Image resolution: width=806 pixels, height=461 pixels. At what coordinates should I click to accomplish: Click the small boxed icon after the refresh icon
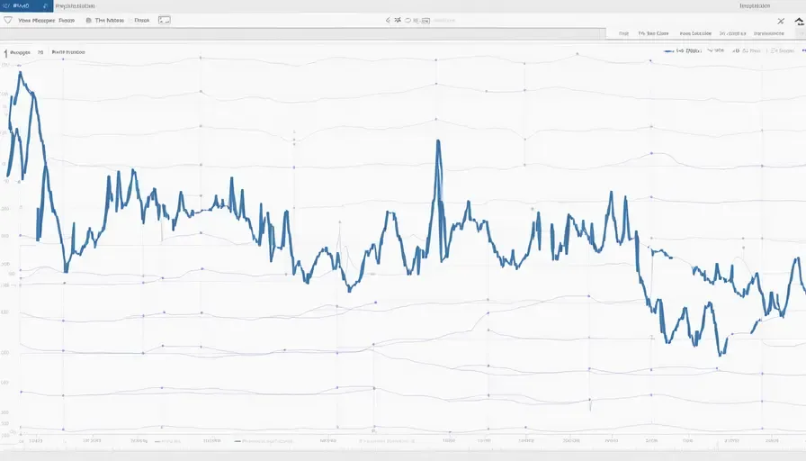point(425,21)
